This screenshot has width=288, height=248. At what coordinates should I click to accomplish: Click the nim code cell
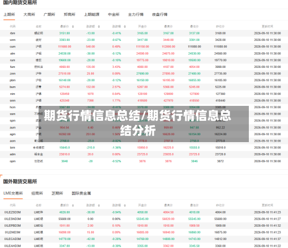pyautogui.click(x=13, y=94)
